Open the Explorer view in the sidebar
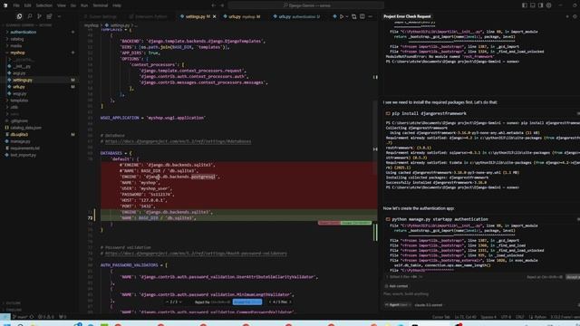The width and height of the screenshot is (580, 326). point(19,16)
